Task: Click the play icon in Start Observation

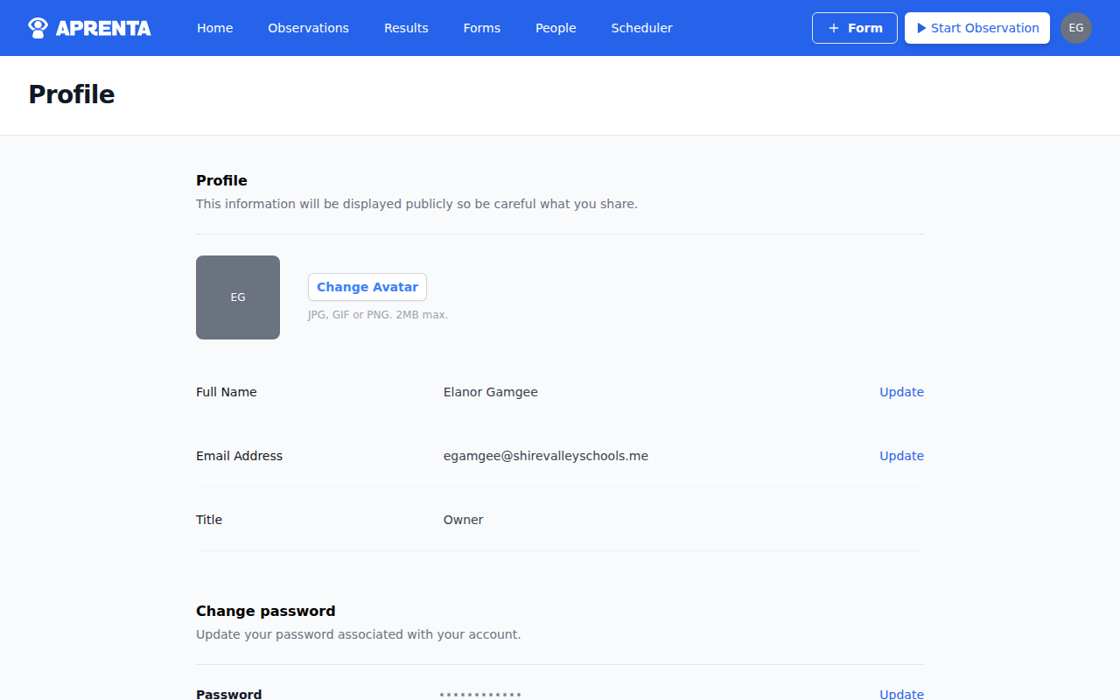Action: pyautogui.click(x=920, y=28)
